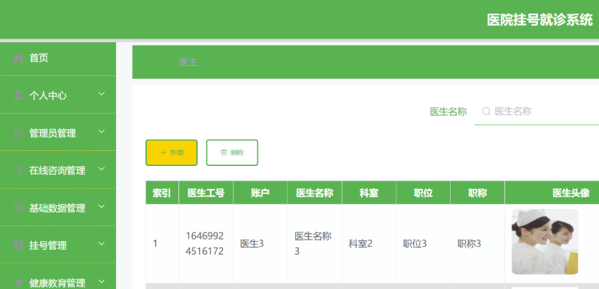Viewport: 599px width, 289px height.
Task: Click the person icon for 个人中心
Action: (x=19, y=96)
